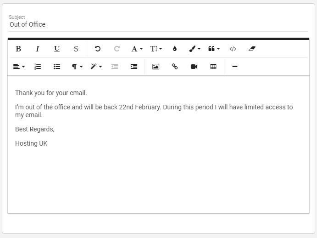Switch to code view

pos(233,49)
